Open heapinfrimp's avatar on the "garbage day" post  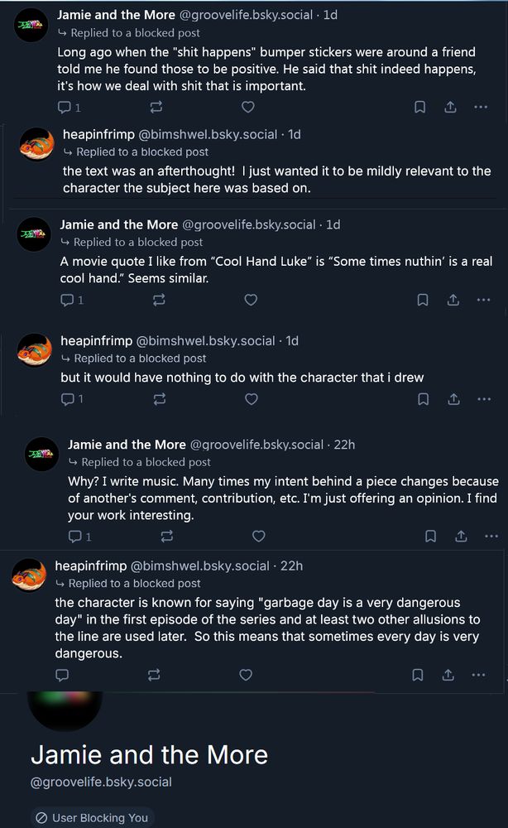pyautogui.click(x=29, y=574)
